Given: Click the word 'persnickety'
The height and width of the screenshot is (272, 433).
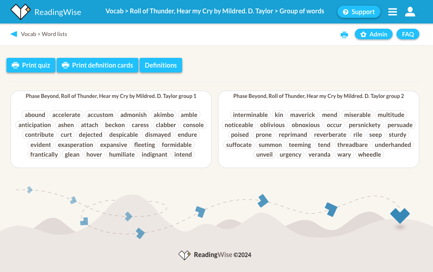Looking at the screenshot, I should click(x=365, y=125).
